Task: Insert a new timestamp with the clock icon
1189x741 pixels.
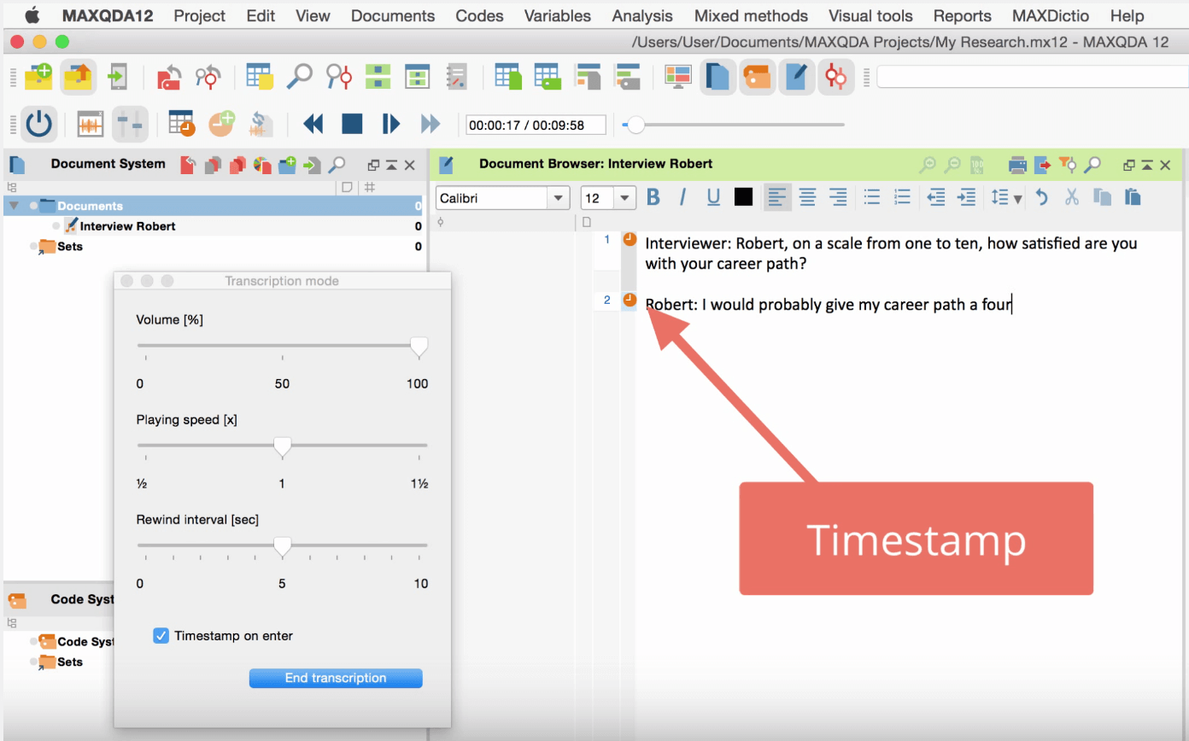Action: coord(221,125)
